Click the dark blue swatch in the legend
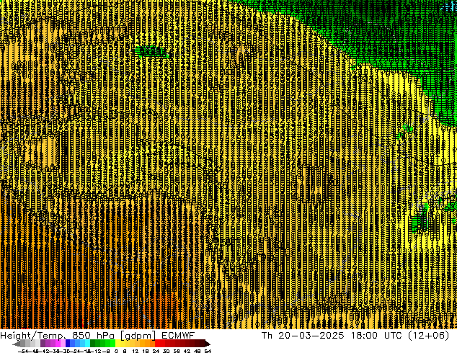Screen dimensions: 457x353 click(68, 344)
